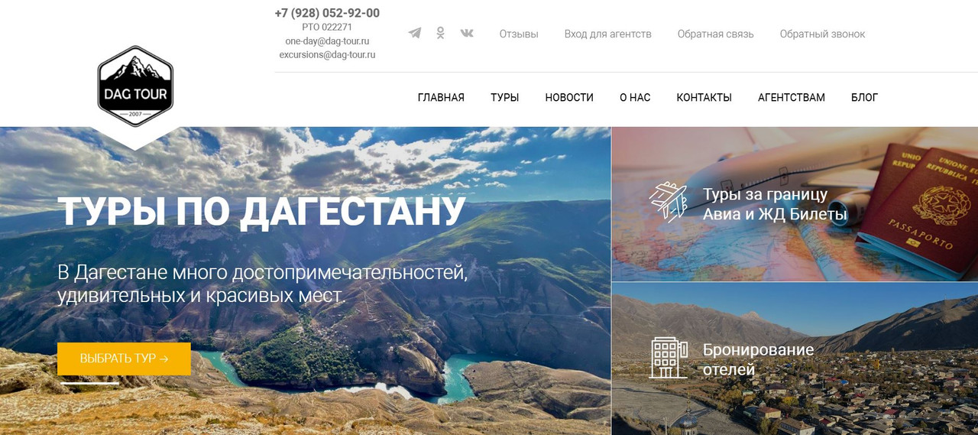Click the airplane icon for foreign tours
Image resolution: width=978 pixels, height=435 pixels.
pyautogui.click(x=669, y=202)
